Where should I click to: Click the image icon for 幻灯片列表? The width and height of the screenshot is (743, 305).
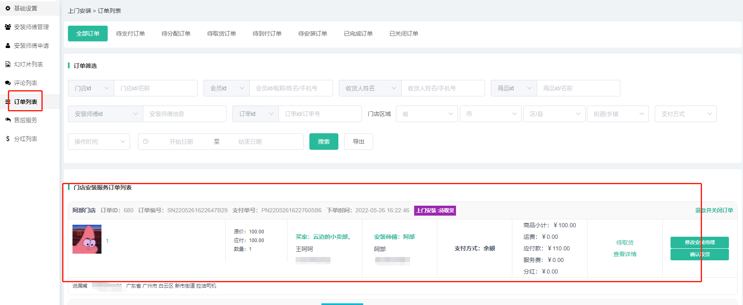pyautogui.click(x=8, y=64)
